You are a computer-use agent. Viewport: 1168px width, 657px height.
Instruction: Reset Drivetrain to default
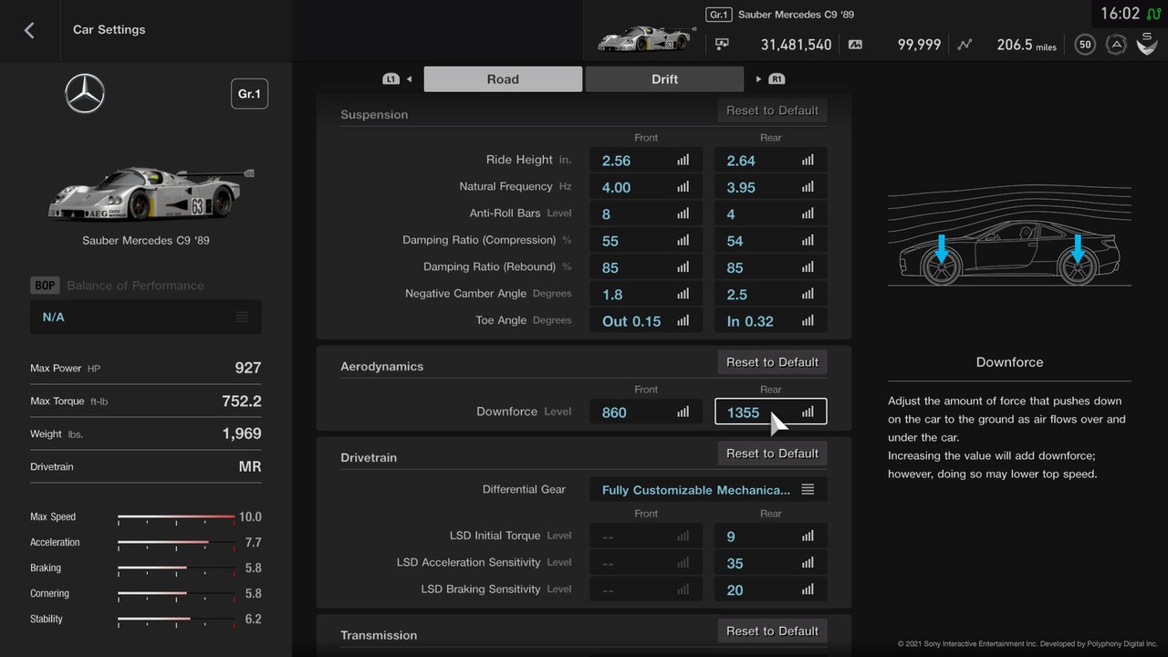tap(772, 454)
